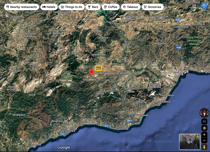Click the Málaga city label
The height and width of the screenshot is (152, 210).
click(x=182, y=71)
